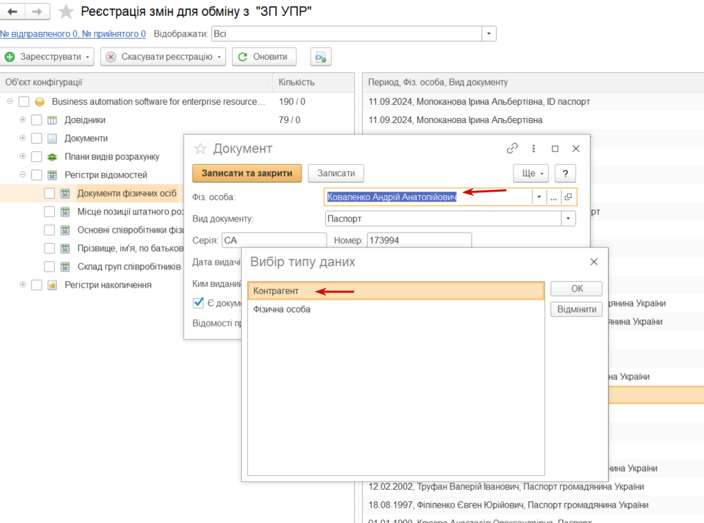Image resolution: width=704 pixels, height=523 pixels.
Task: Expand the Регістри накопичення tree node
Action: 22,285
